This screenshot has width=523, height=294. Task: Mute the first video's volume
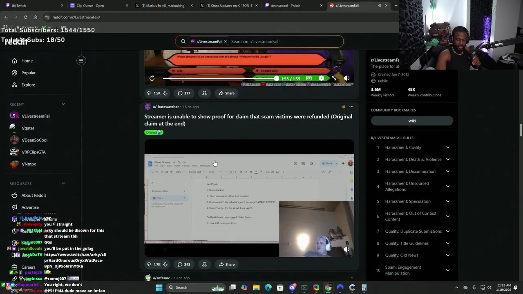[x=346, y=78]
